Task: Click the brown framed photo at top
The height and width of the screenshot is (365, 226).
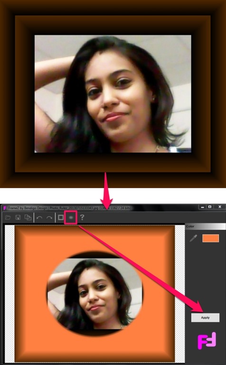Action: (x=113, y=94)
